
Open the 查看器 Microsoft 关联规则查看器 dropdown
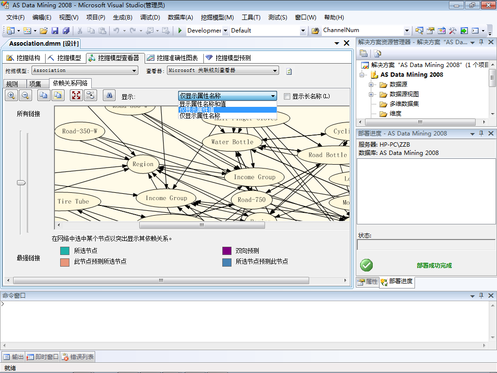tap(275, 70)
